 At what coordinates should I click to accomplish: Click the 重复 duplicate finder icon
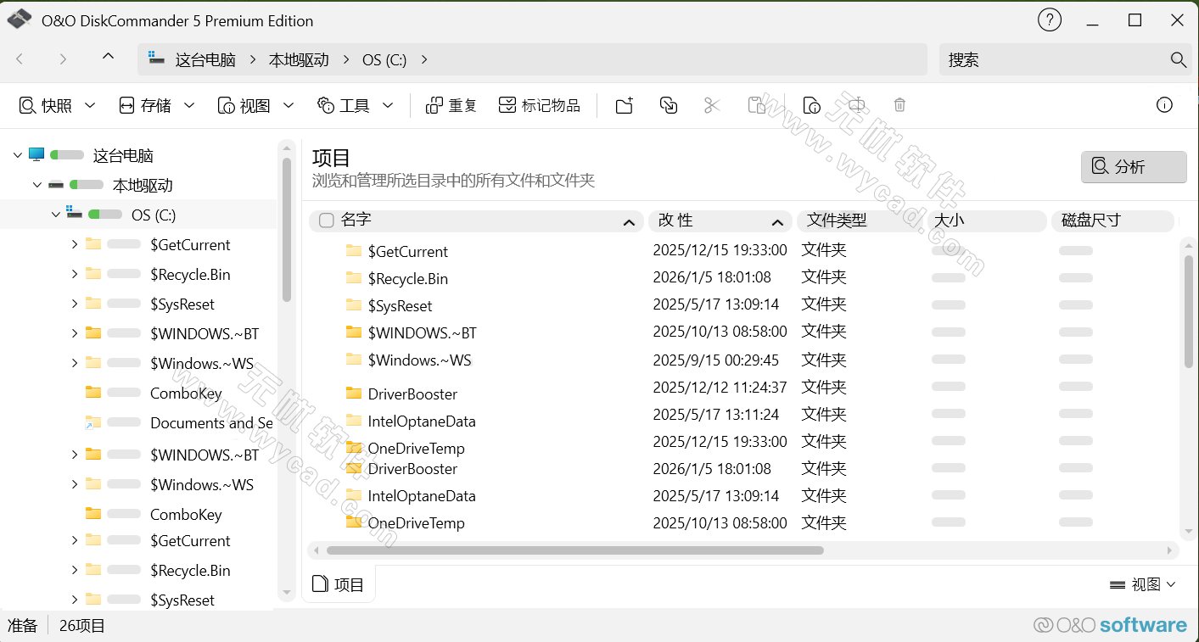(451, 104)
